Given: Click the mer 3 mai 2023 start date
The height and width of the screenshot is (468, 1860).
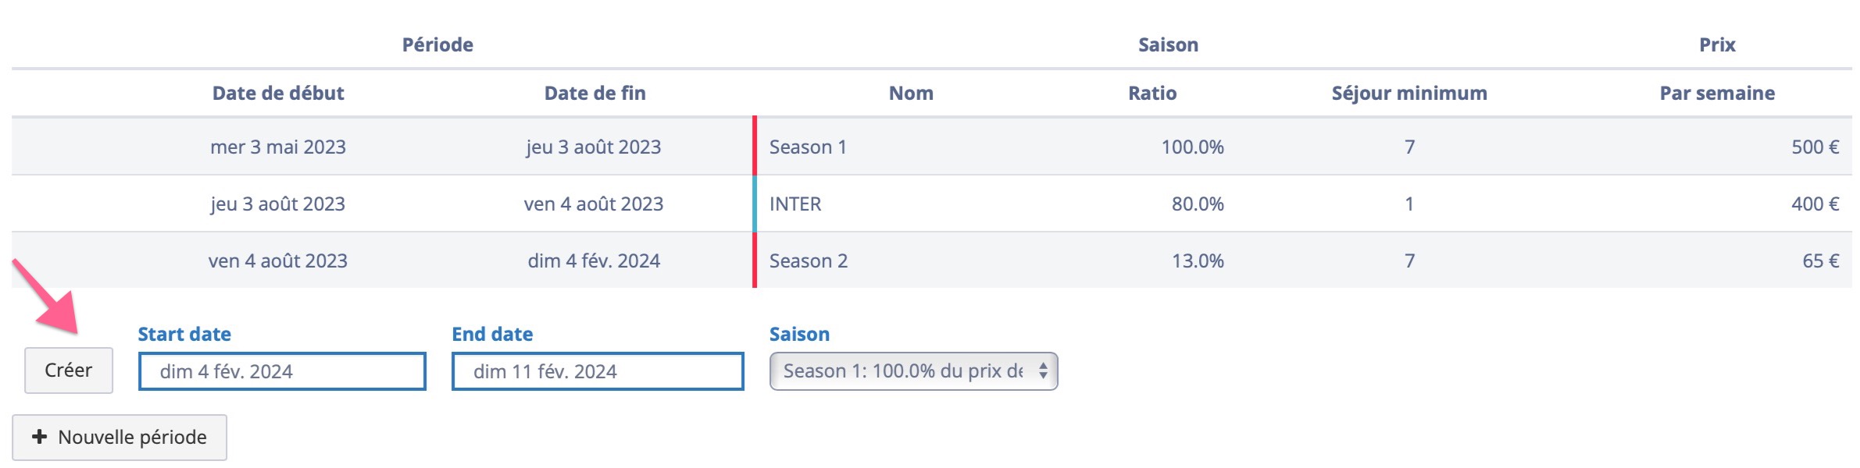Looking at the screenshot, I should [278, 147].
